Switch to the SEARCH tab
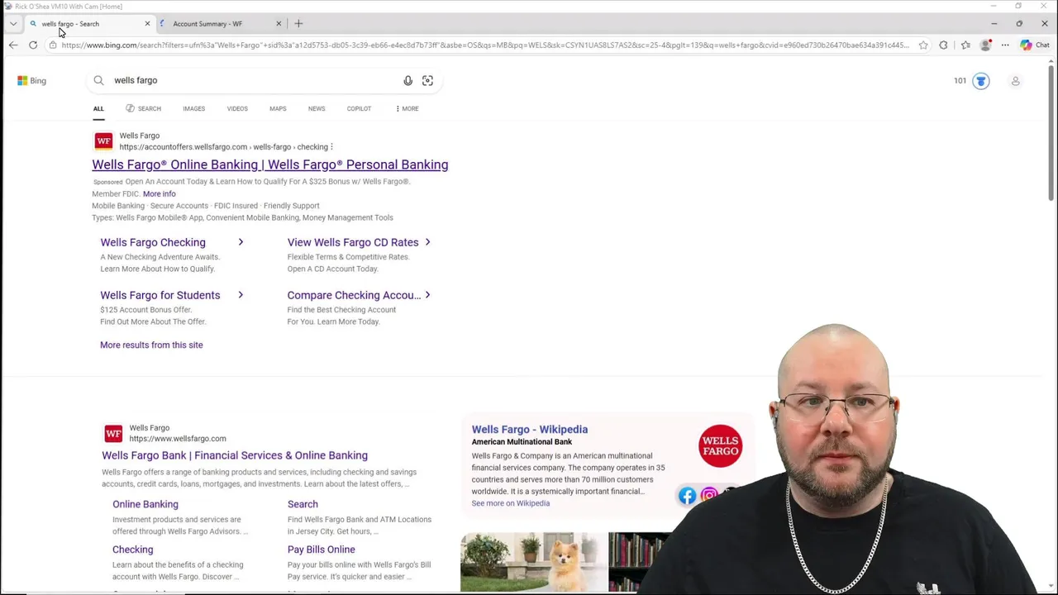1058x595 pixels. [x=143, y=108]
